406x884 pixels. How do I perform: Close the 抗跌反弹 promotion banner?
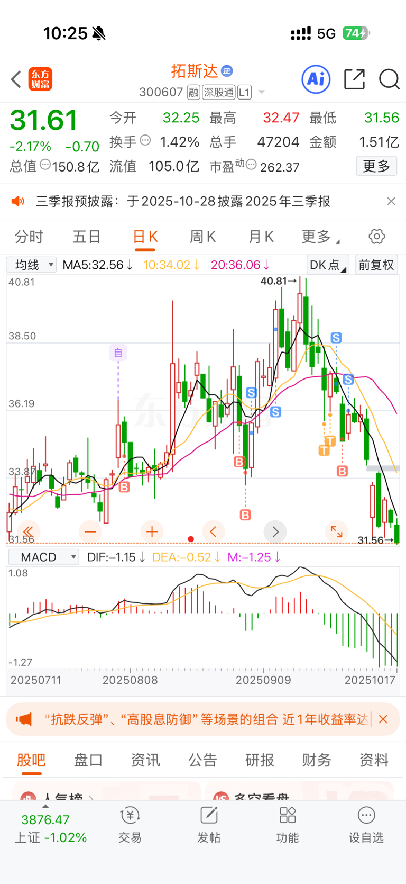[x=384, y=719]
